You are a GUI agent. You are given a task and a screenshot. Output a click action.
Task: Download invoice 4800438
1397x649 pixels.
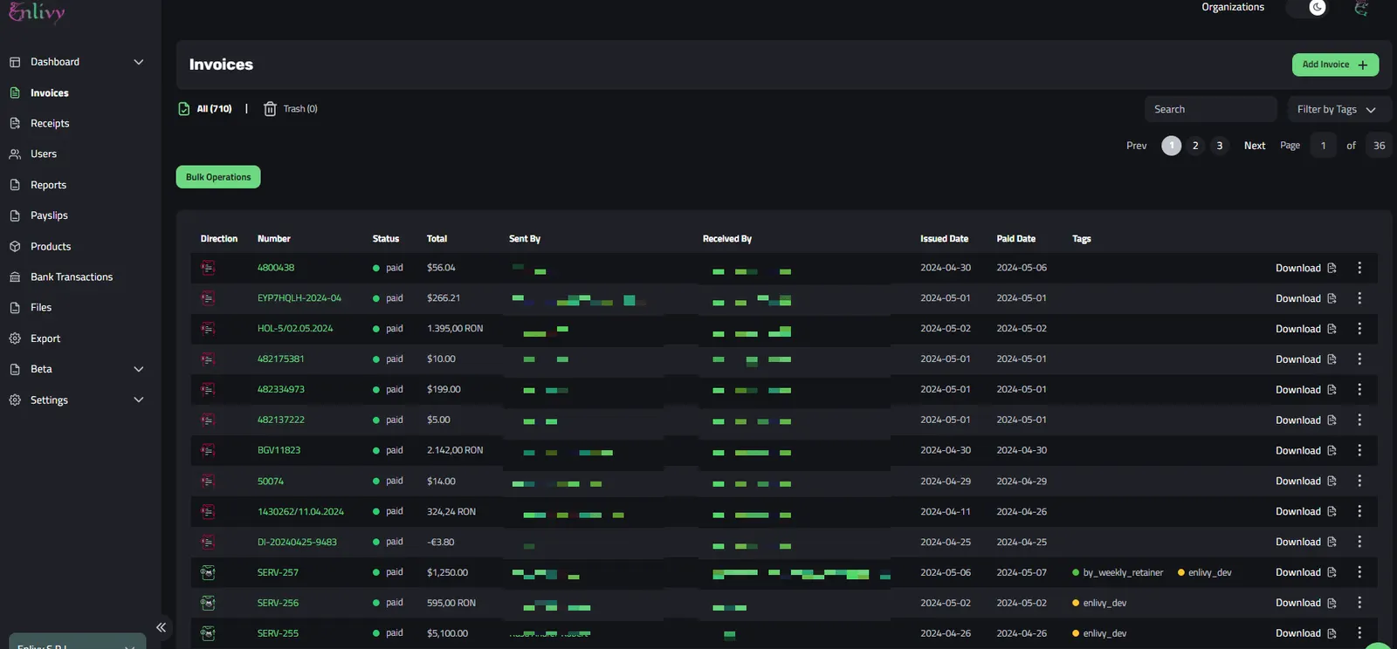[1305, 268]
